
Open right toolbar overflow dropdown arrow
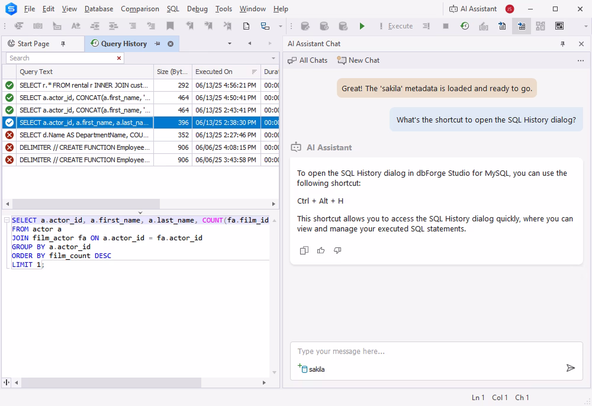[x=585, y=27]
